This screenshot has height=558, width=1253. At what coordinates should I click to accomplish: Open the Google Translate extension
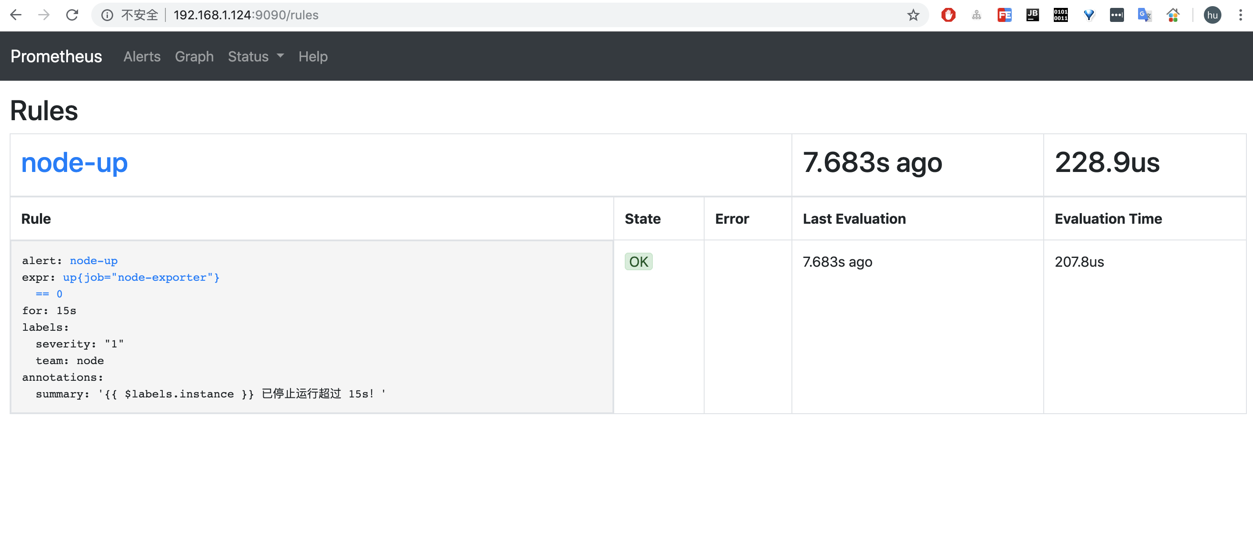coord(1144,15)
